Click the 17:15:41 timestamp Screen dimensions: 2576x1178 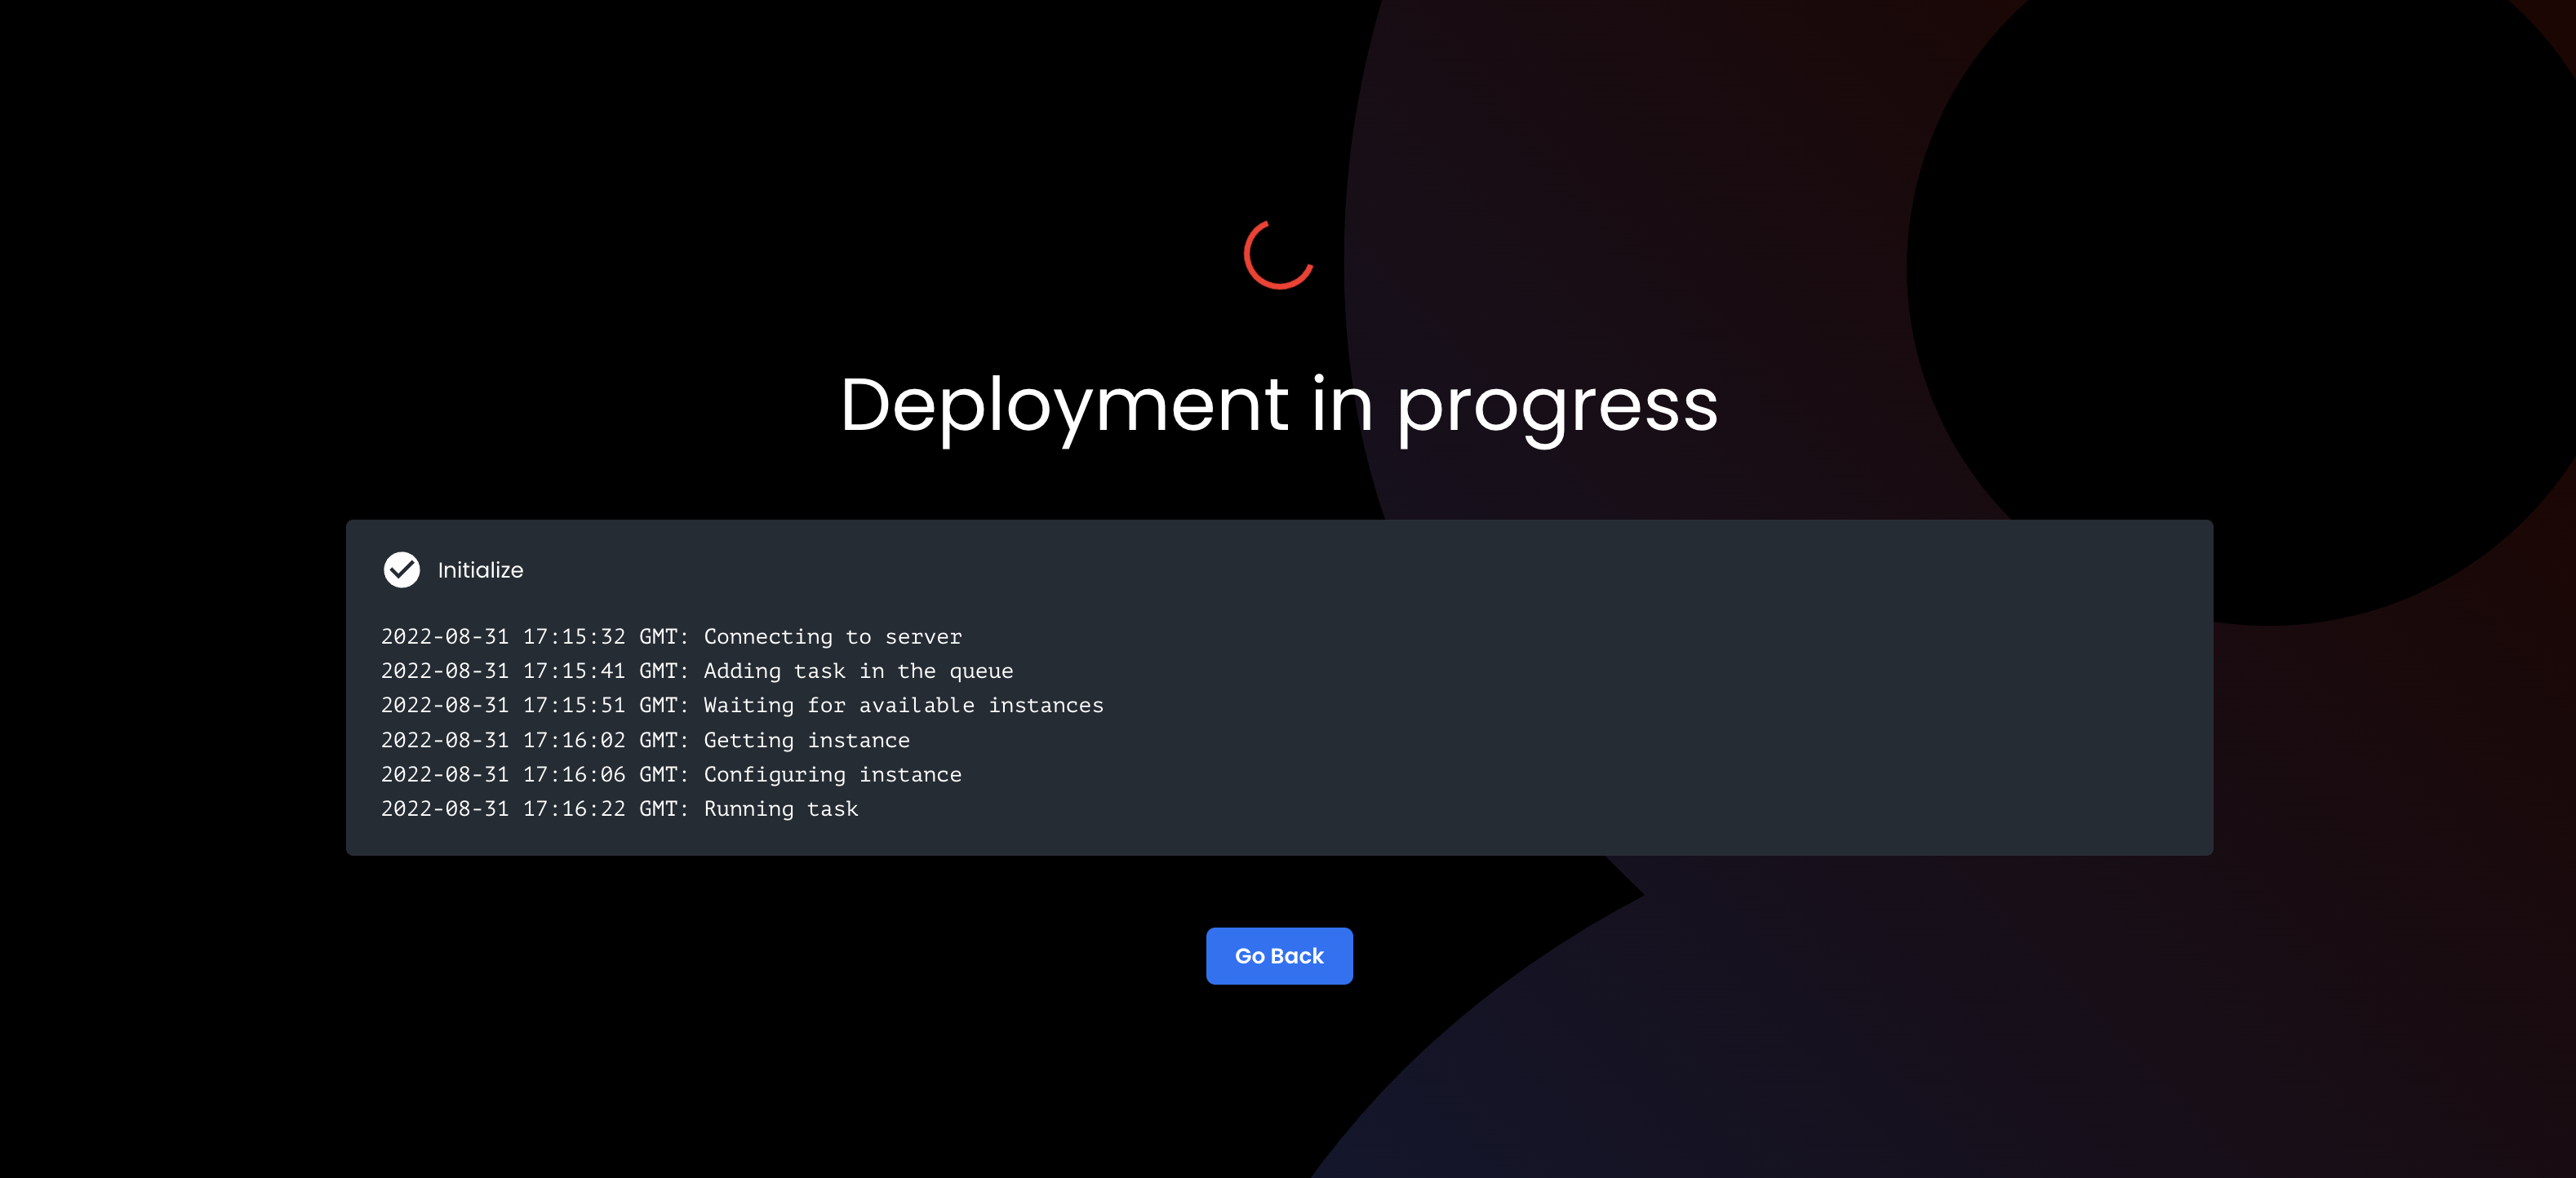point(573,671)
